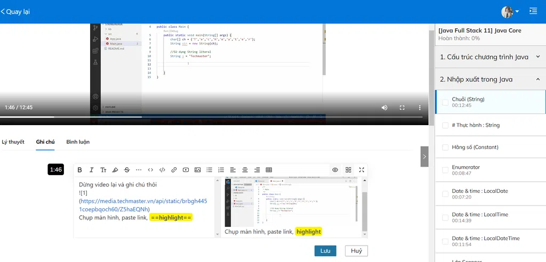Check the Hằng số (Constant) checkbox
This screenshot has height=262, width=546.
pyautogui.click(x=445, y=148)
